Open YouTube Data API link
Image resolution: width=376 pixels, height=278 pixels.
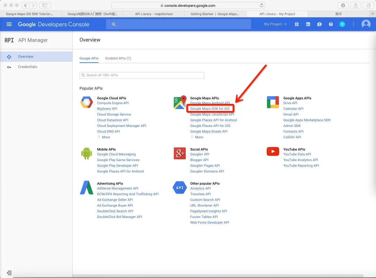point(297,154)
